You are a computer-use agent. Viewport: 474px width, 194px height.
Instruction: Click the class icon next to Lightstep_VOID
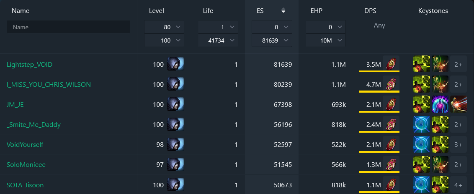[175, 65]
